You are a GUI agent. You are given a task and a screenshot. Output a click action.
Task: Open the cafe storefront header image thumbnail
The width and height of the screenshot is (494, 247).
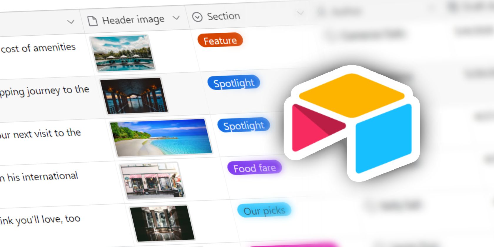pos(152,180)
